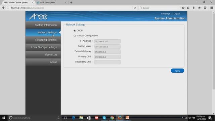Switch to the AVIT Vision | AREC tab
215x121 pixels.
48,2
